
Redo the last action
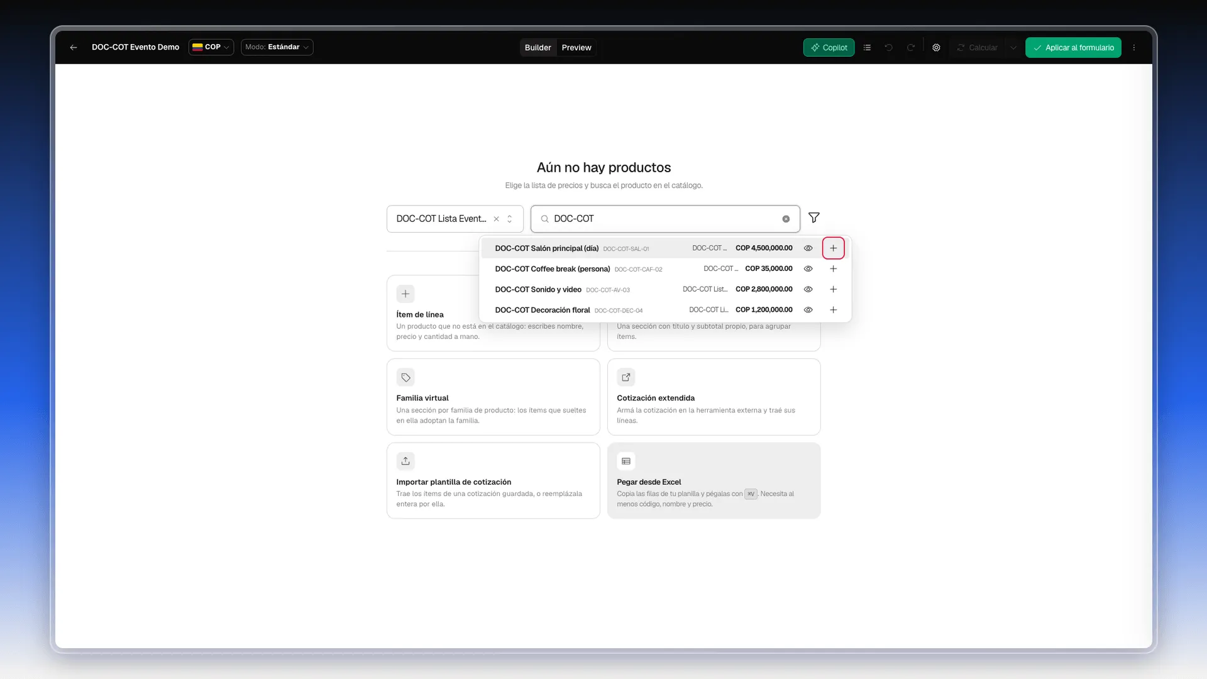(x=910, y=48)
